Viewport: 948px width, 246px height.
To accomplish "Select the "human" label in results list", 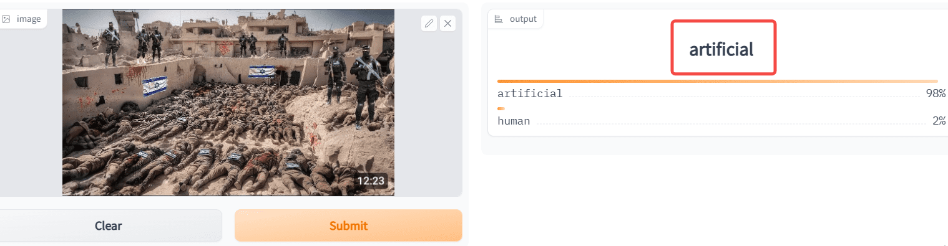I will 514,121.
